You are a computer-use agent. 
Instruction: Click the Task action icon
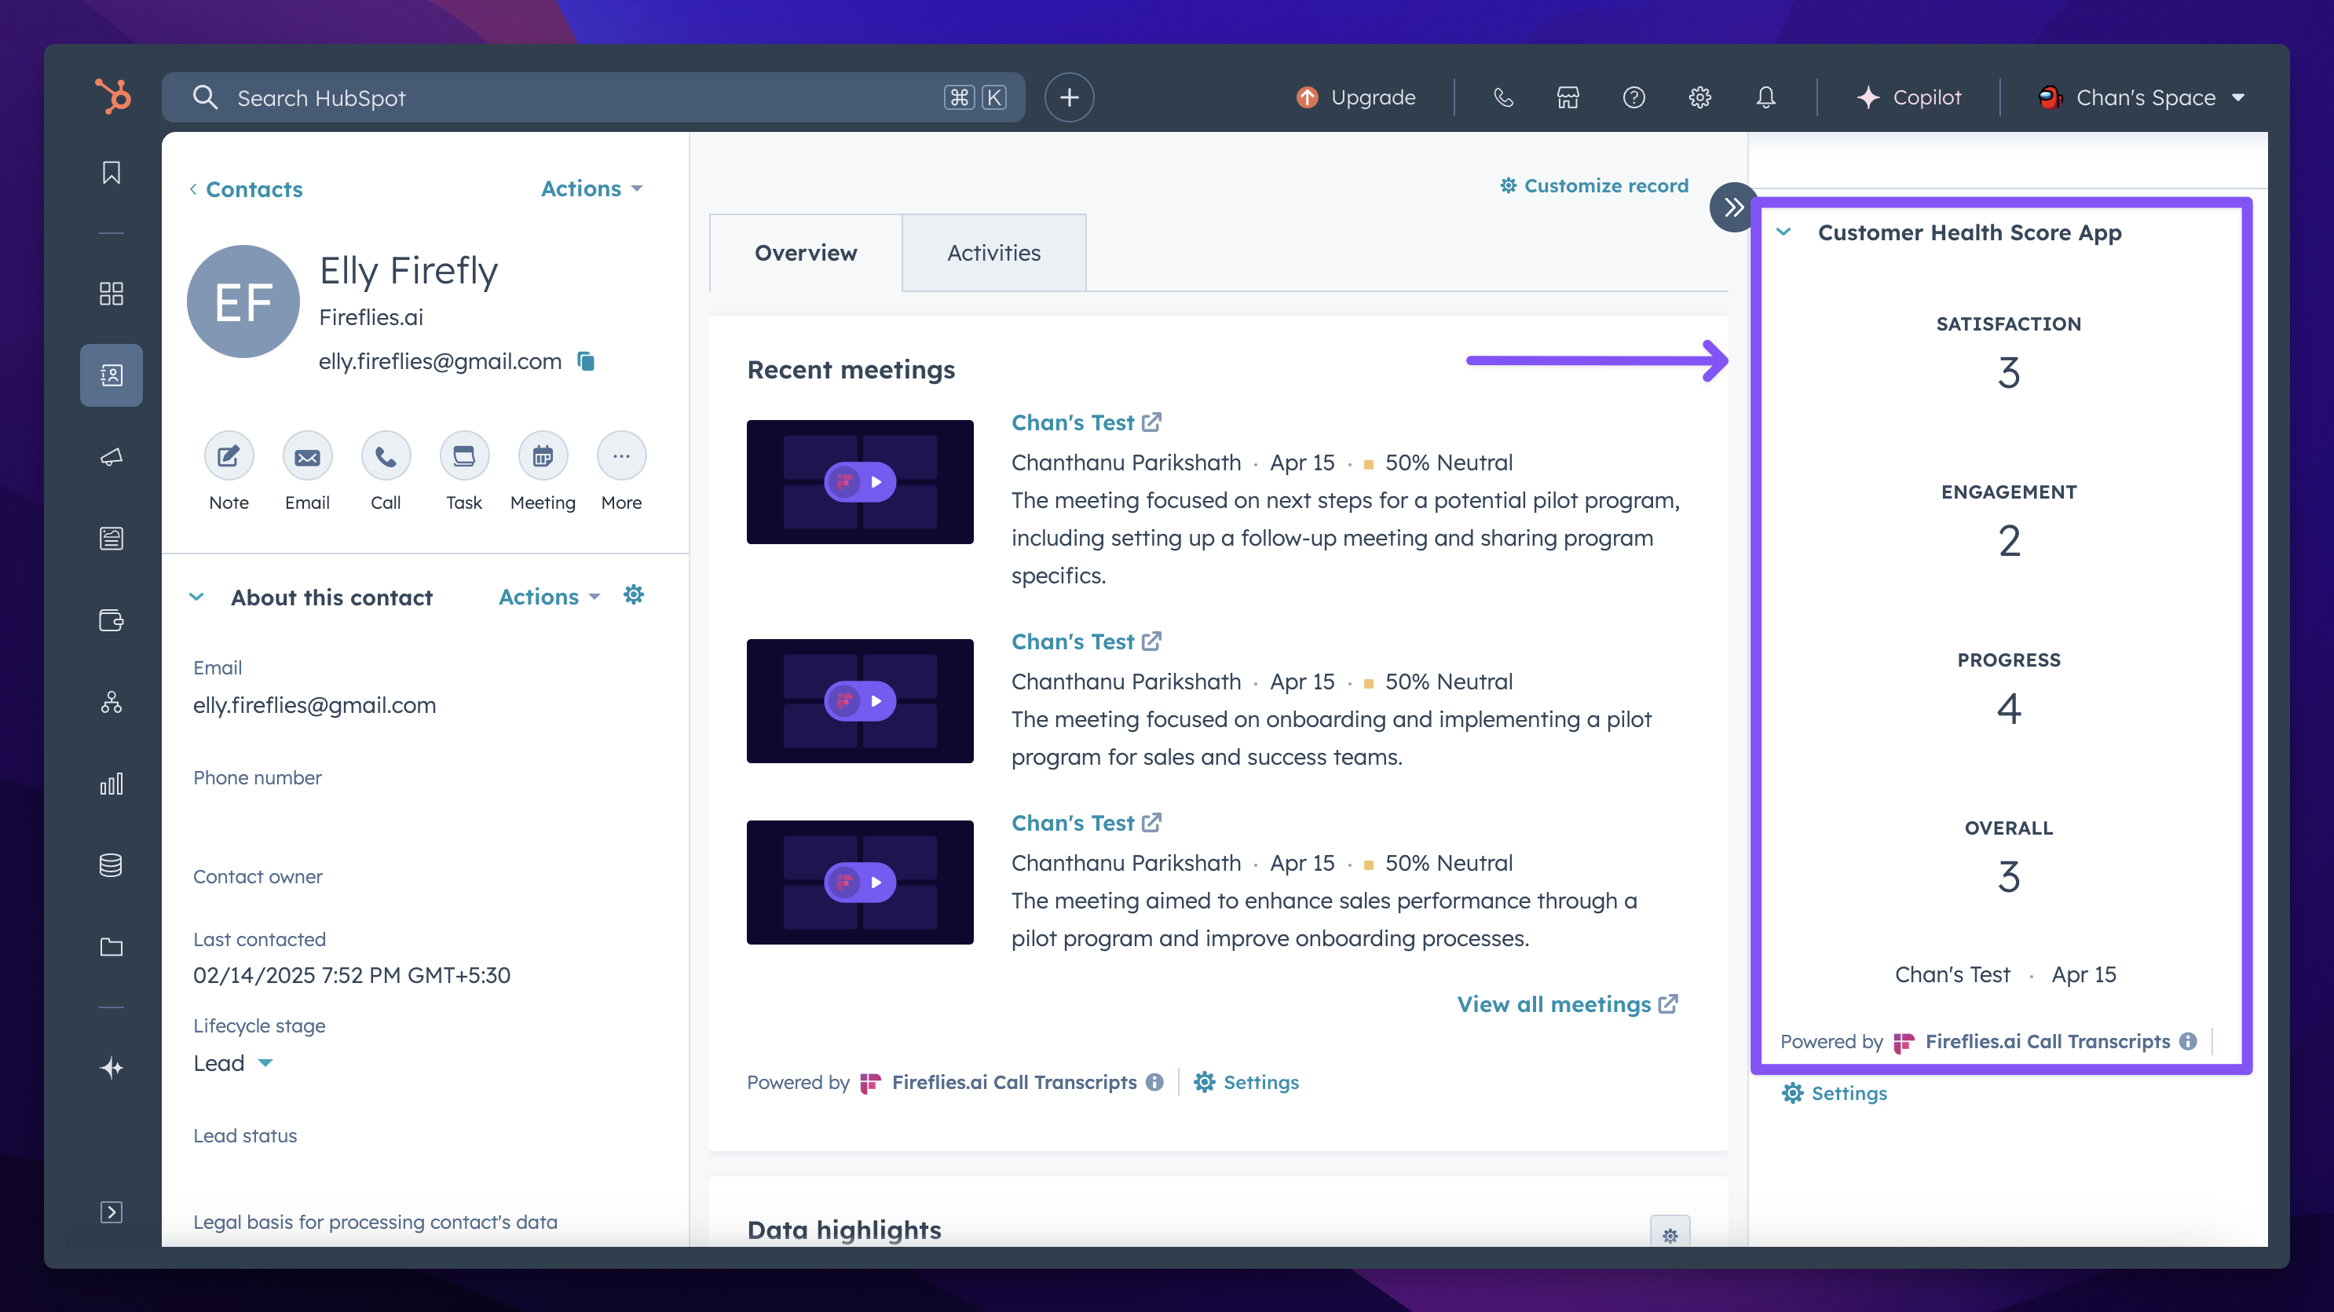(464, 455)
